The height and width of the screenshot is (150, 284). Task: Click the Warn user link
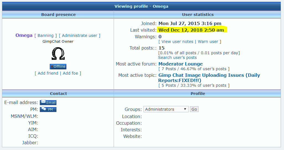(208, 42)
